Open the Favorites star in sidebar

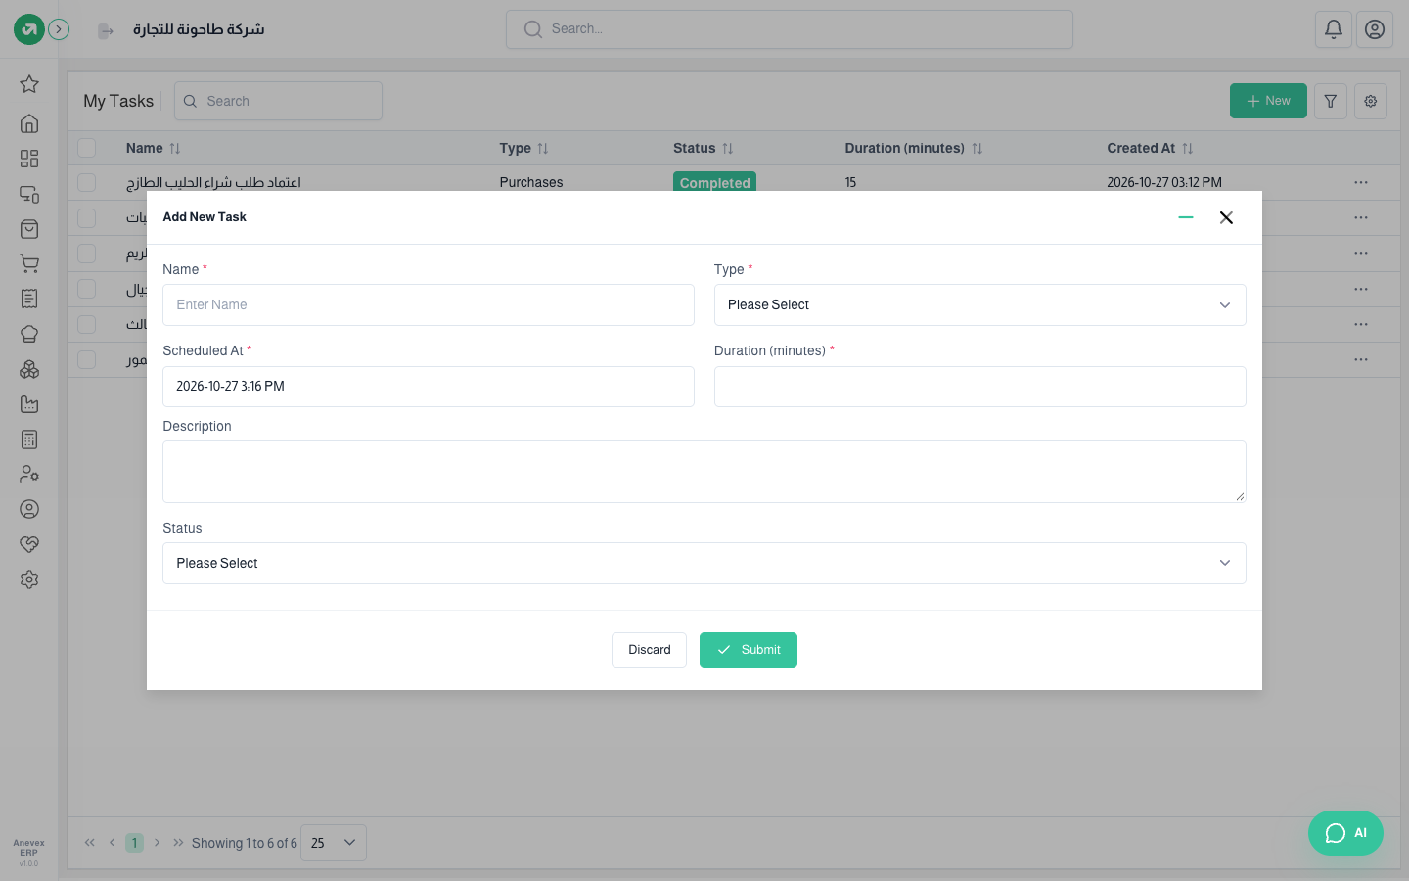(x=29, y=84)
